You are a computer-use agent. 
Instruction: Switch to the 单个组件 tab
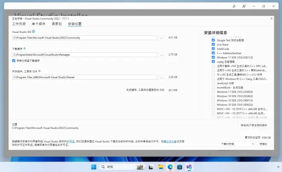coord(38,24)
